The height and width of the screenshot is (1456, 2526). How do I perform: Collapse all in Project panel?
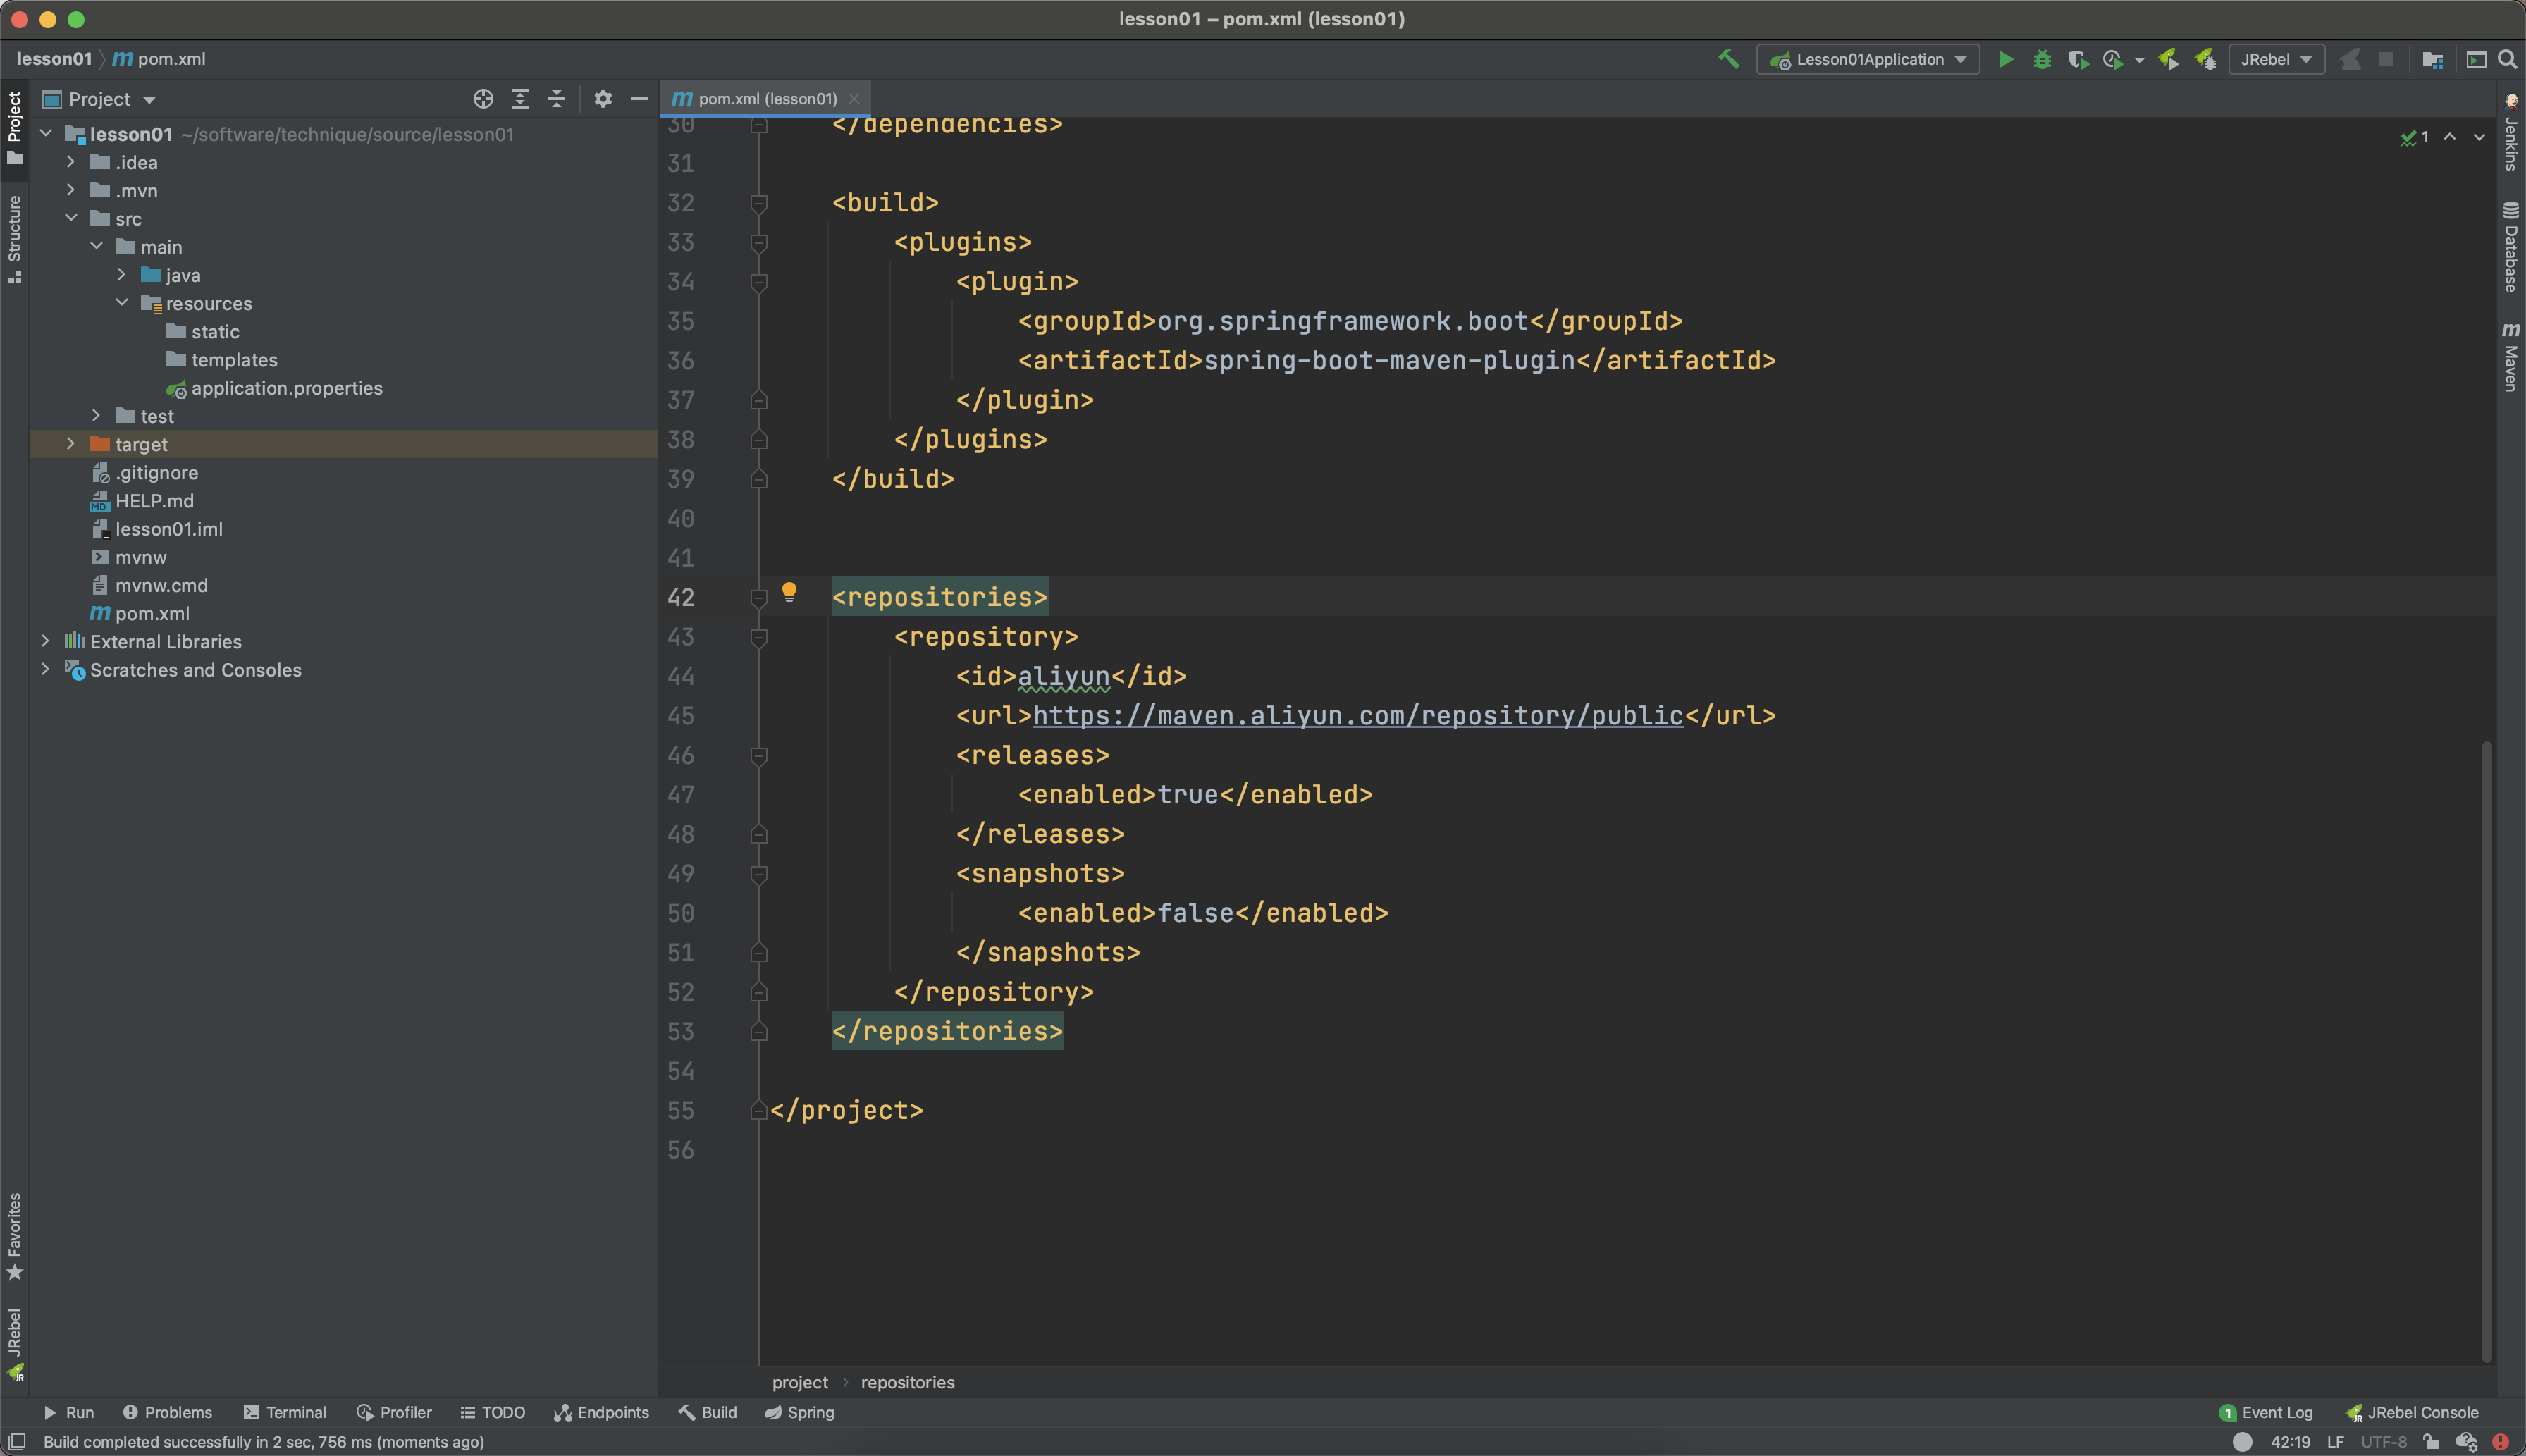click(557, 98)
